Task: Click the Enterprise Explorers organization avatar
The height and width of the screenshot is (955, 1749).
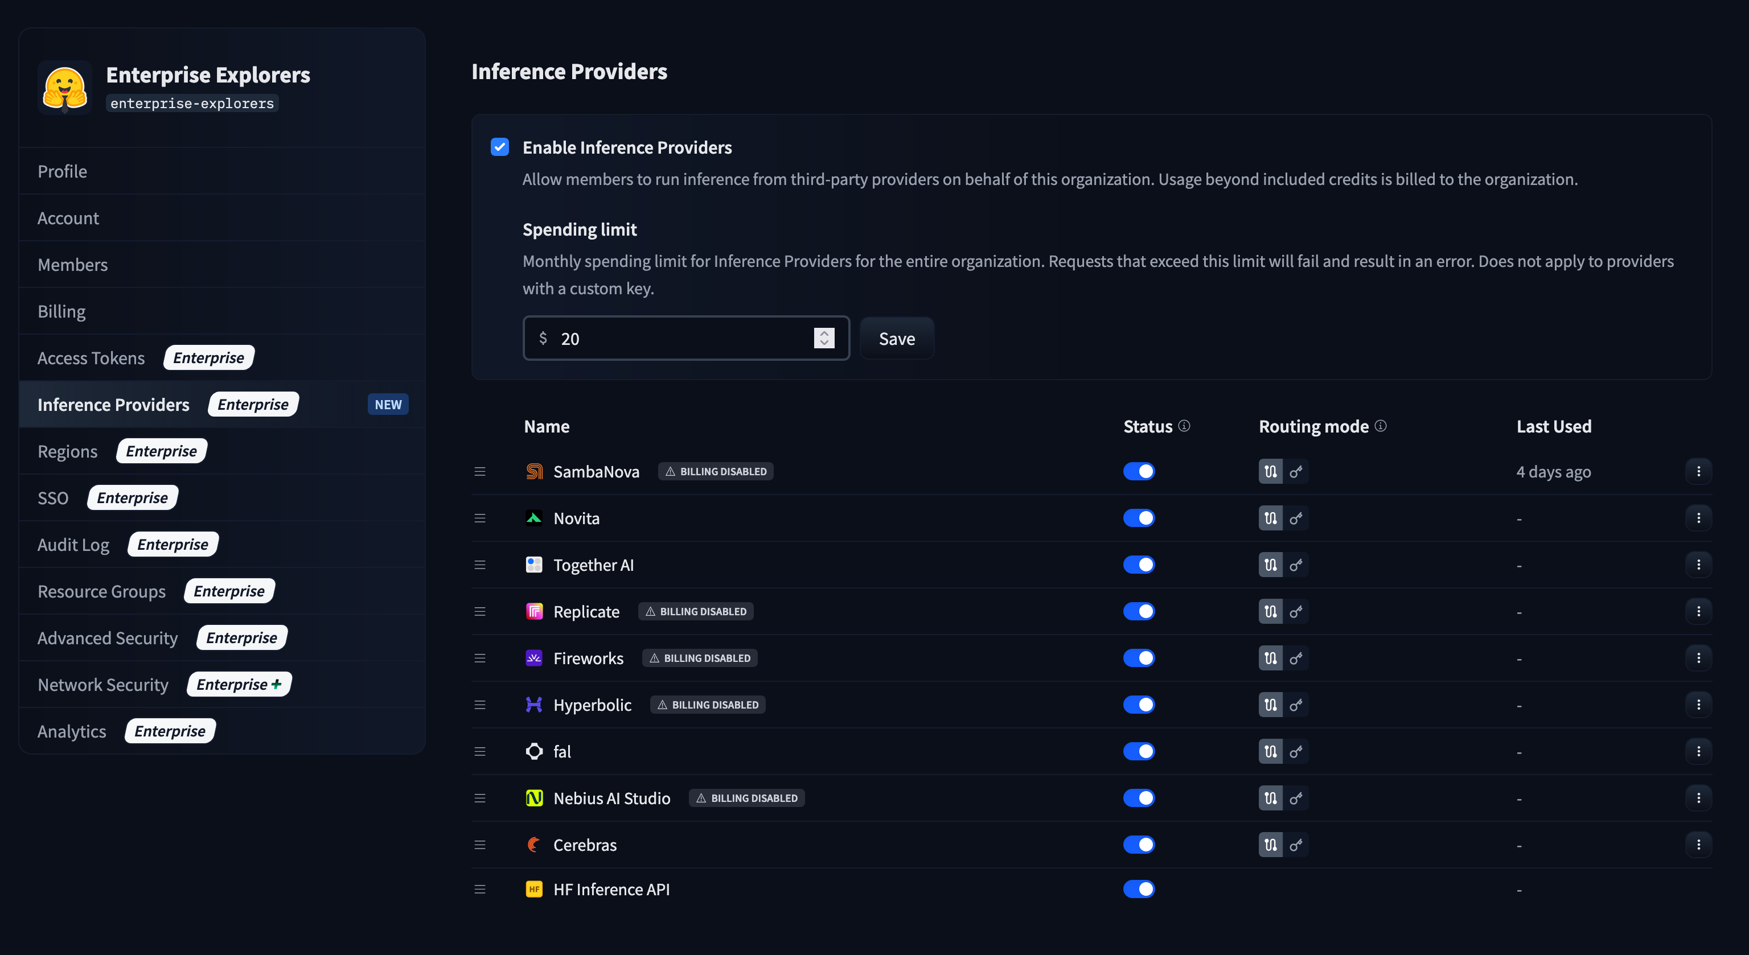Action: (64, 87)
